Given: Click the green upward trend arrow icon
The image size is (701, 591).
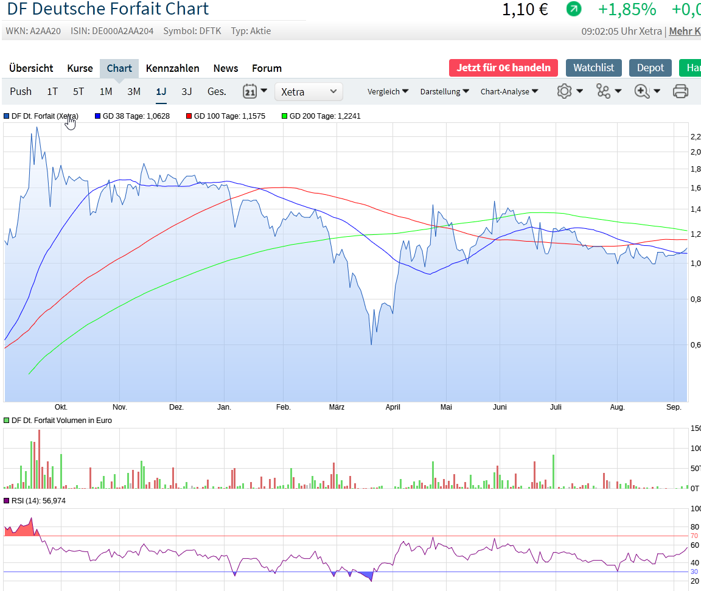Looking at the screenshot, I should point(574,9).
